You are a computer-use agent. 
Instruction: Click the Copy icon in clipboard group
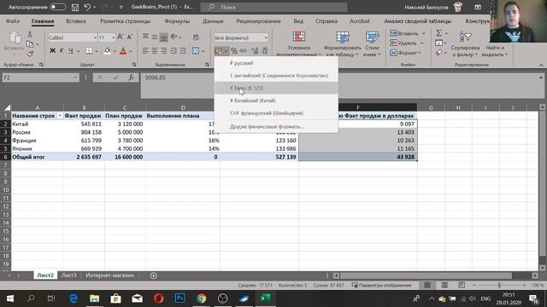[30, 44]
